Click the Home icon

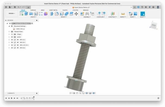(28, 7)
